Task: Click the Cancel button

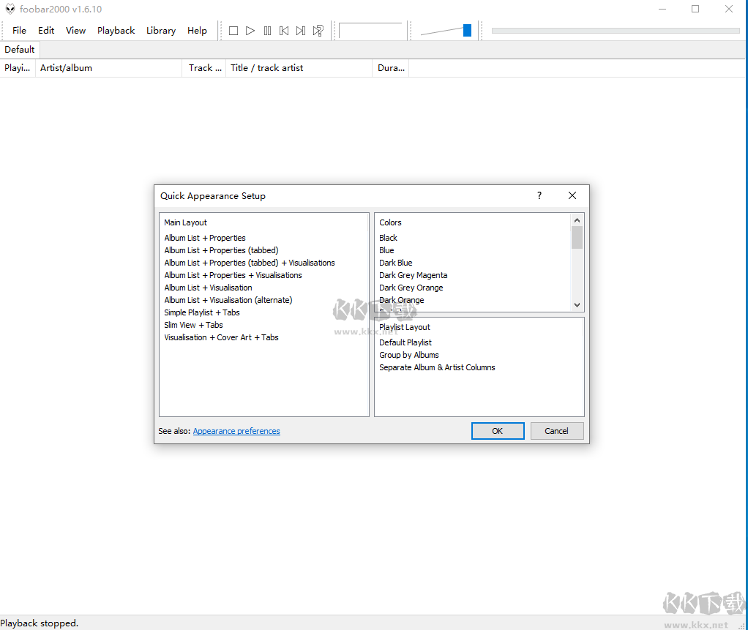Action: [x=557, y=431]
